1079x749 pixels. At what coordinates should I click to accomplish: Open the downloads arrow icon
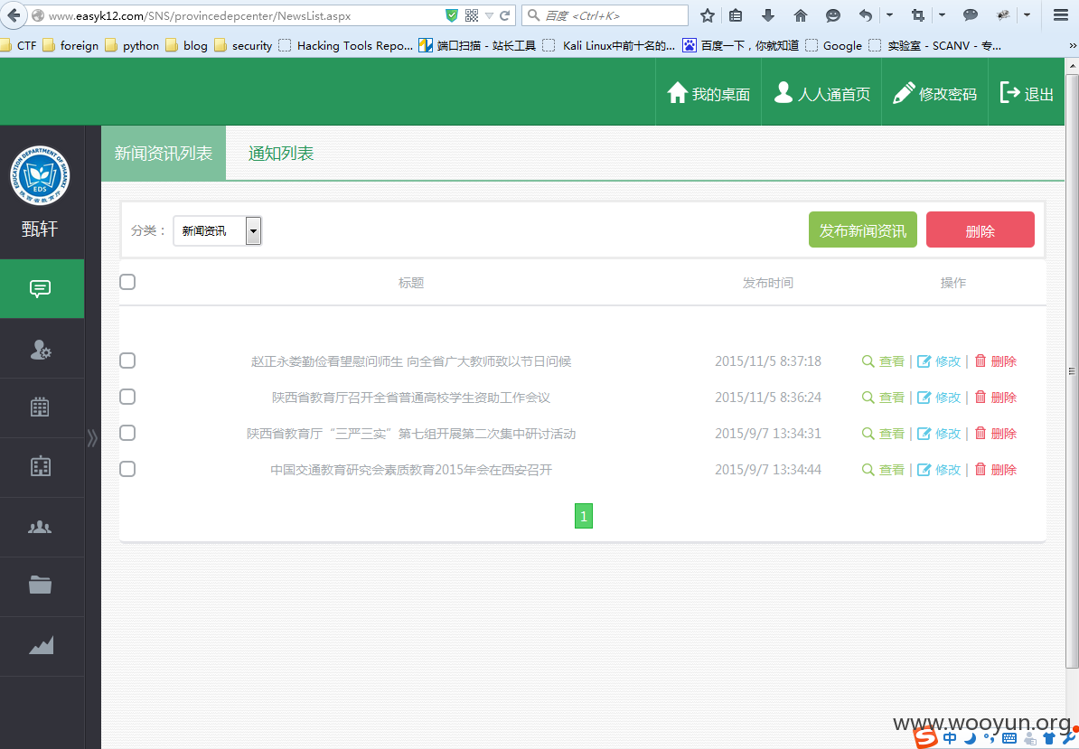(x=768, y=15)
